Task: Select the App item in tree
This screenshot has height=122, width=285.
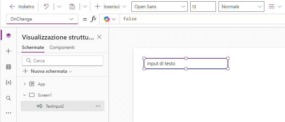Action: pos(42,84)
